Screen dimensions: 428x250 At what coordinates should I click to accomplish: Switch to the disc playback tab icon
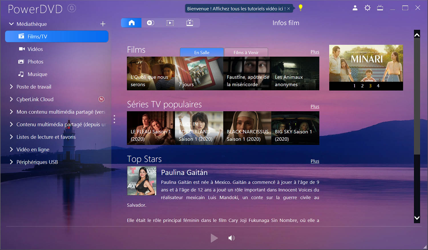(150, 23)
